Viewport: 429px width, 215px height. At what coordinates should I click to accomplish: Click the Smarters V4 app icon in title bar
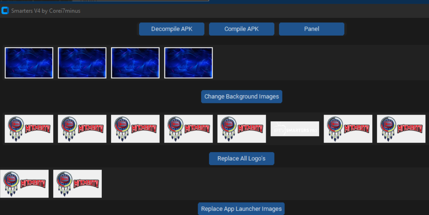[5, 11]
